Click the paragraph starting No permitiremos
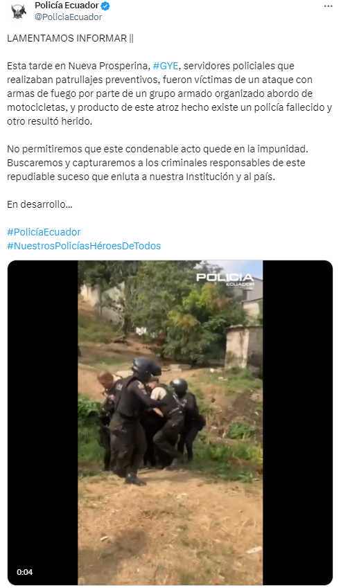The image size is (341, 588). [x=157, y=163]
